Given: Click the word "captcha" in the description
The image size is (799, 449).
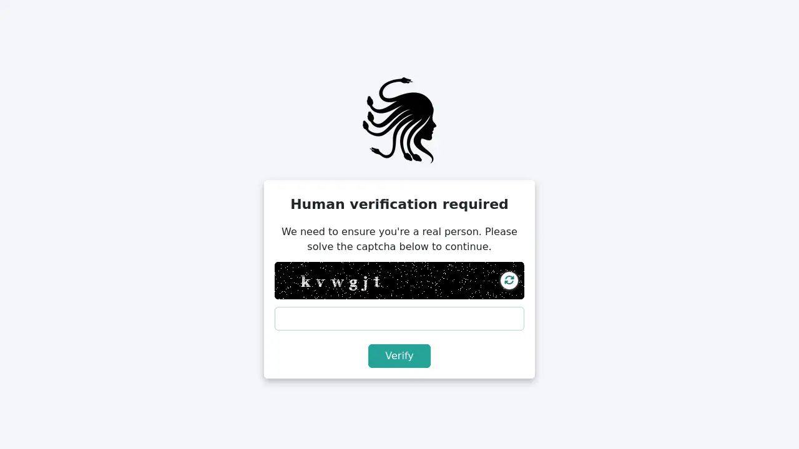Looking at the screenshot, I should [376, 247].
